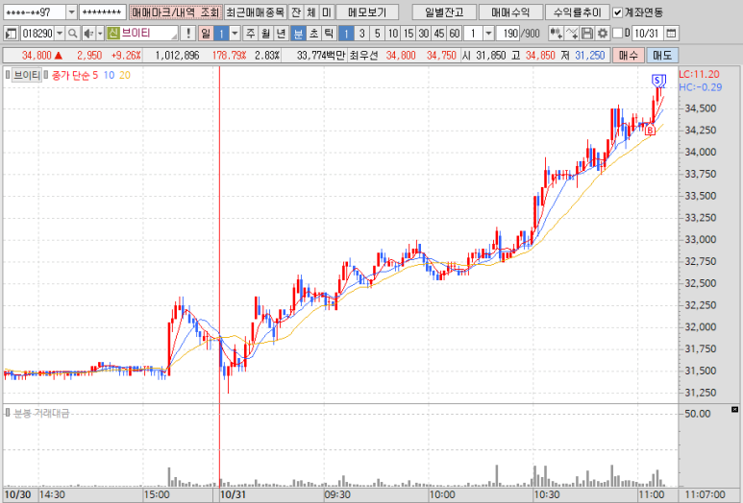Select the 60-minute interval

coord(455,34)
